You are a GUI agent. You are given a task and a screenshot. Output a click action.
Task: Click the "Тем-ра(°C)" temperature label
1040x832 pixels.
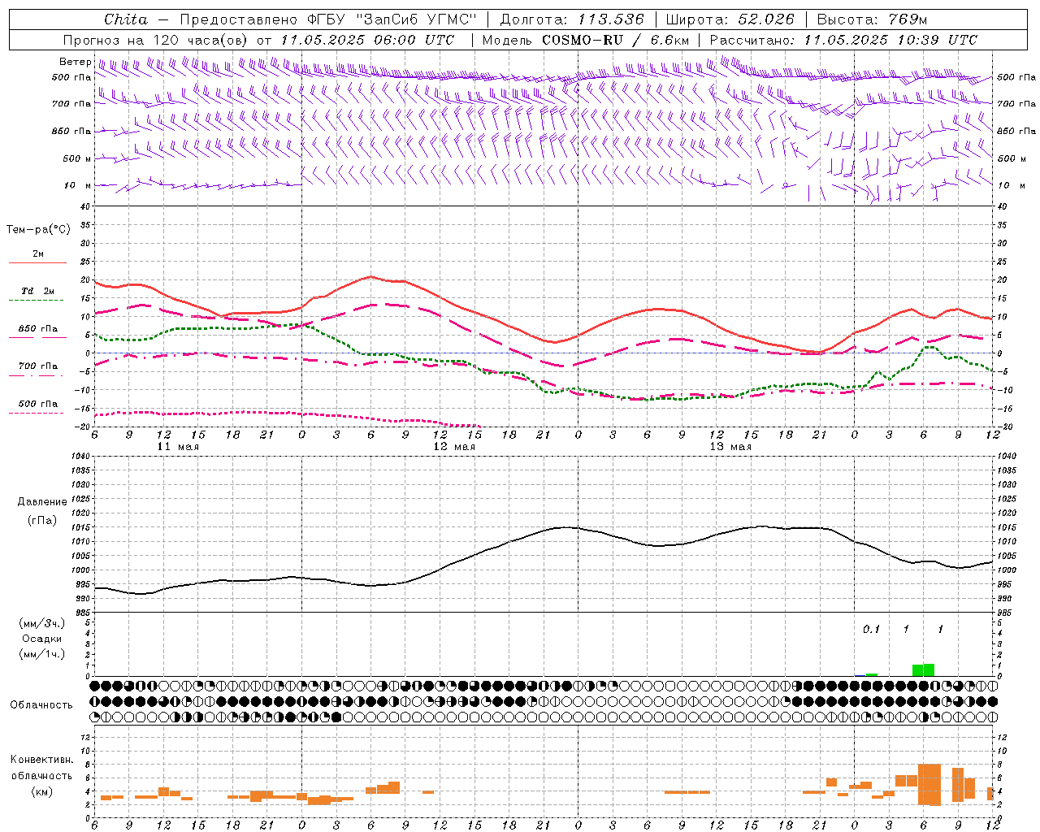38,230
